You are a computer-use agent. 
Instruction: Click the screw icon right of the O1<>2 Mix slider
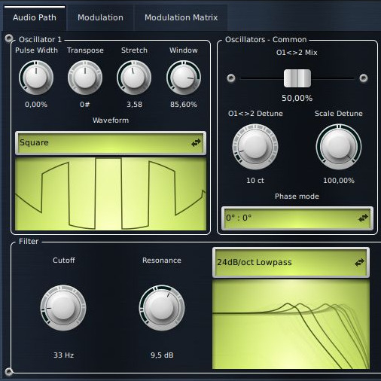(x=364, y=78)
